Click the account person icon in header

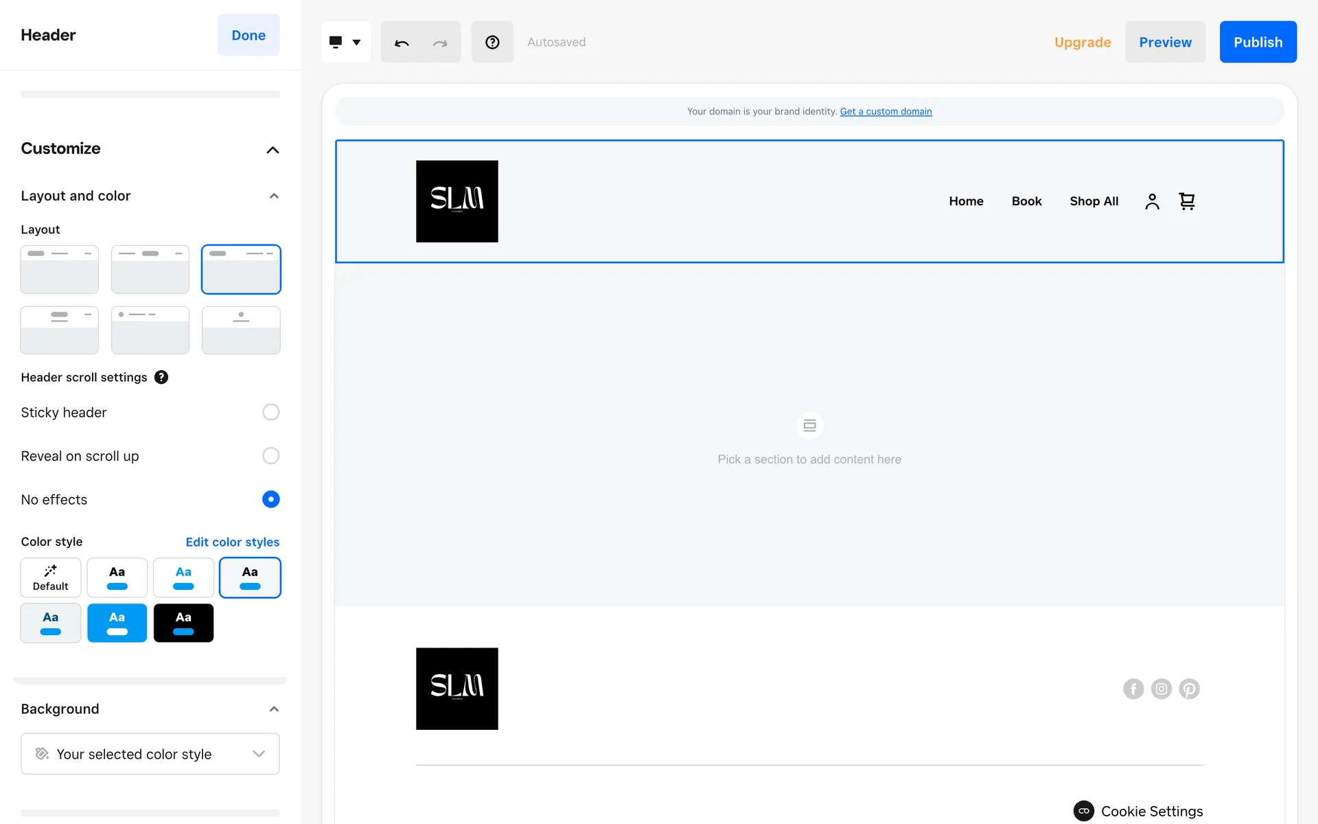[1152, 201]
